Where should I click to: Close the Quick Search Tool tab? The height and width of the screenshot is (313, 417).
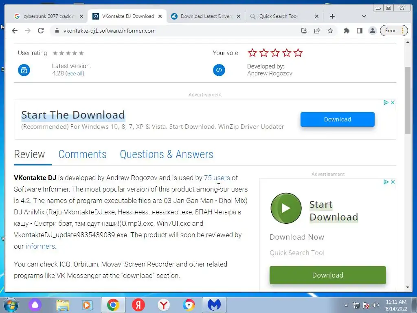pyautogui.click(x=317, y=16)
